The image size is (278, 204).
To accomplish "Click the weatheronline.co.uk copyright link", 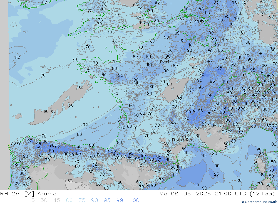I will coord(259,202).
